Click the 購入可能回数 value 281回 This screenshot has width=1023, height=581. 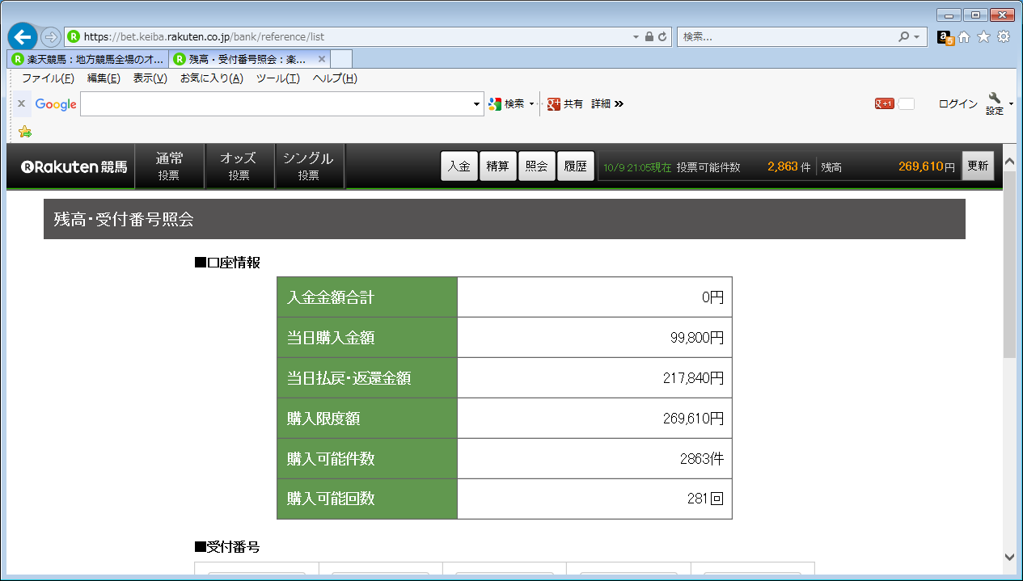[705, 499]
